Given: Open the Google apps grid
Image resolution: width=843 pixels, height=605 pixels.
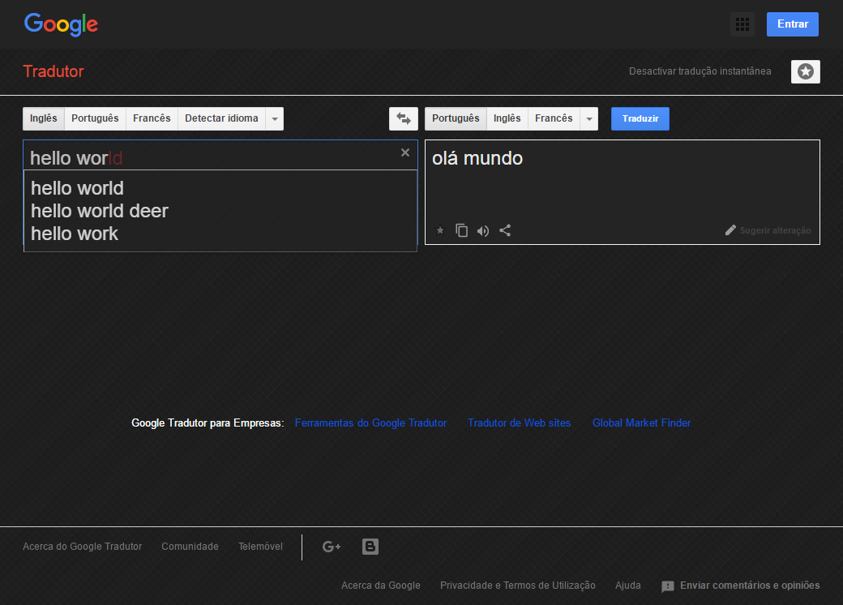Looking at the screenshot, I should point(742,24).
